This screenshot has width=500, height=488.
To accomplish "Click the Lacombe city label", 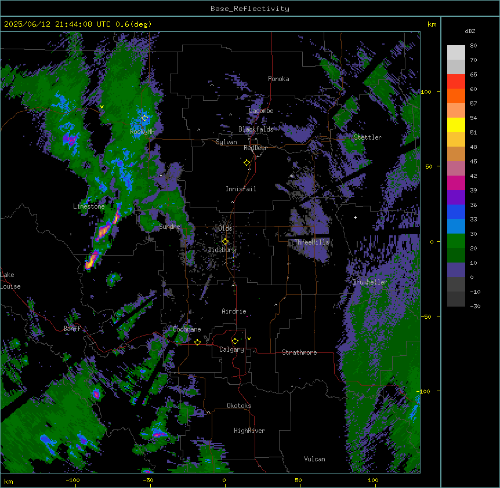I will 261,111.
